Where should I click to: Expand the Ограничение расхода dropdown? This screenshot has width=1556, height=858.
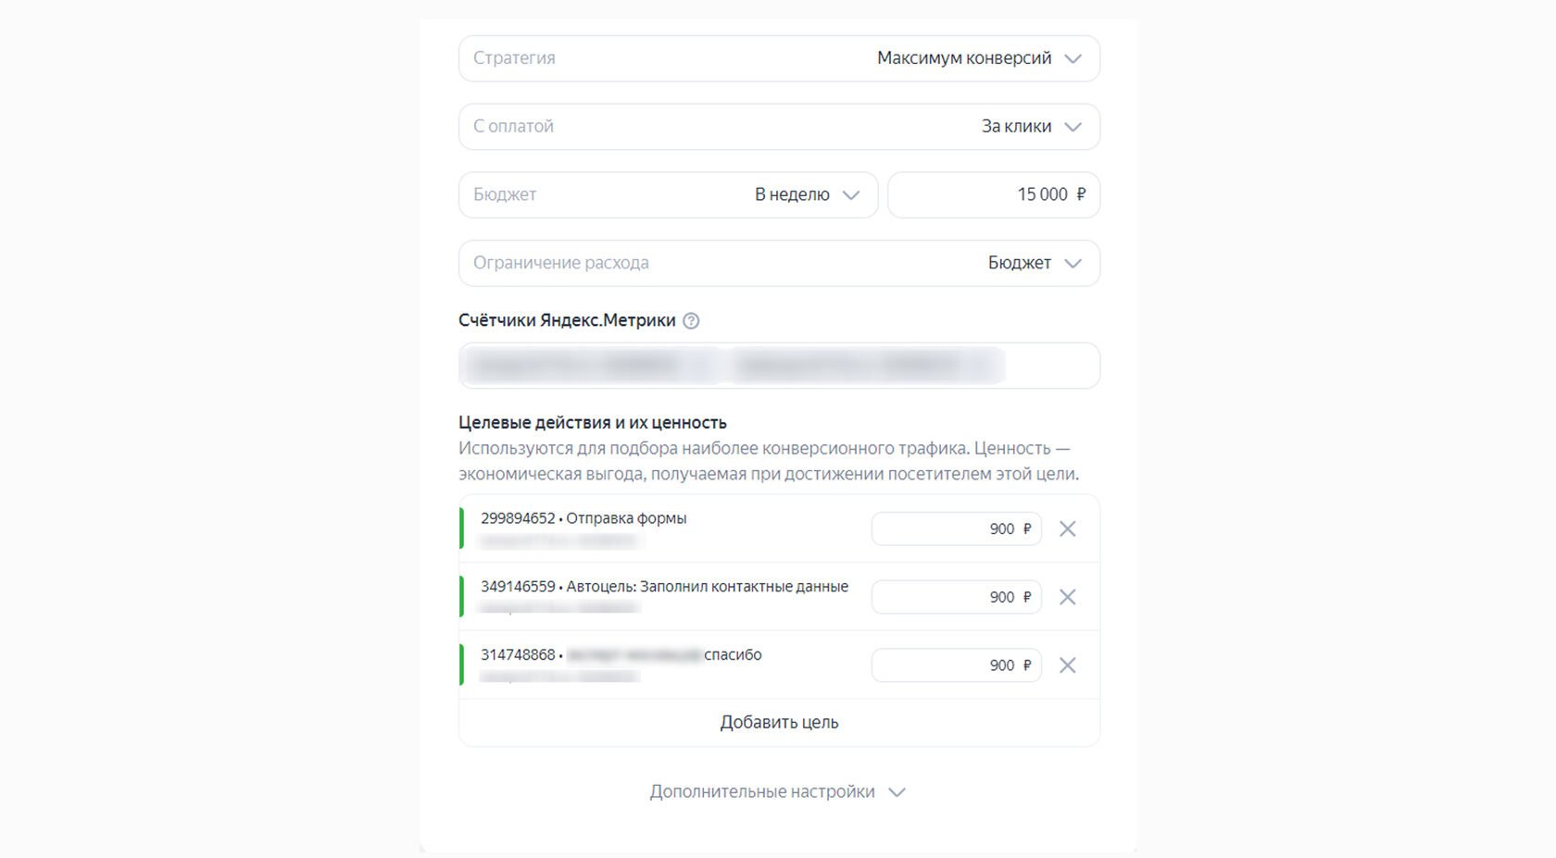(778, 264)
